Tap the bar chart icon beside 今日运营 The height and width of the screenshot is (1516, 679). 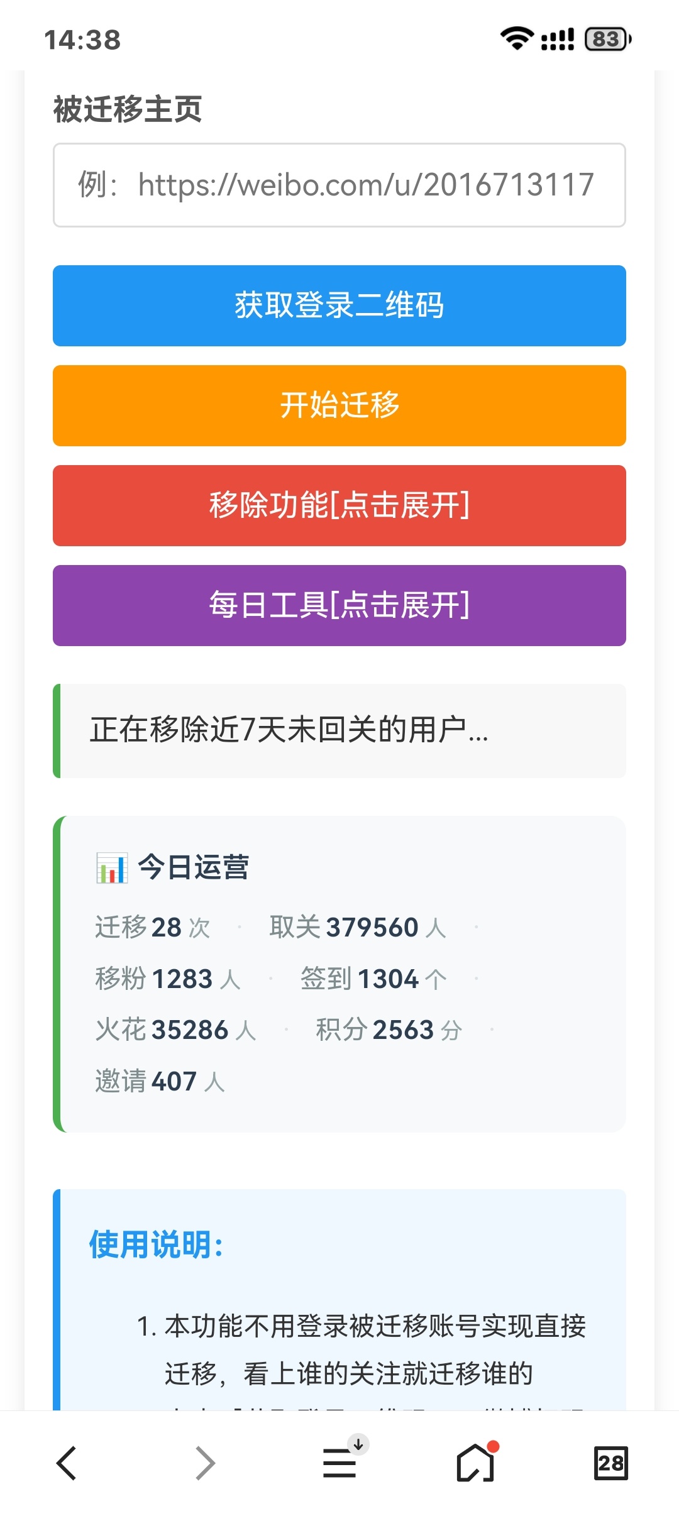(112, 867)
